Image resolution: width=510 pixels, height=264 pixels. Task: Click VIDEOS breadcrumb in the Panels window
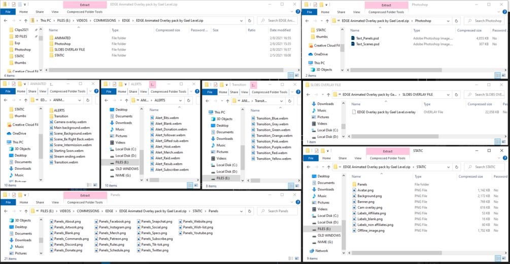coord(65,211)
